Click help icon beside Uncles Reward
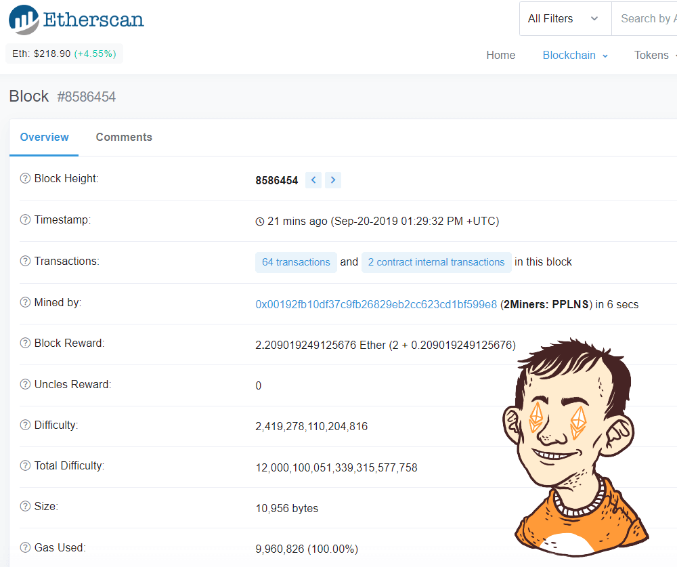The height and width of the screenshot is (567, 677). [x=25, y=385]
